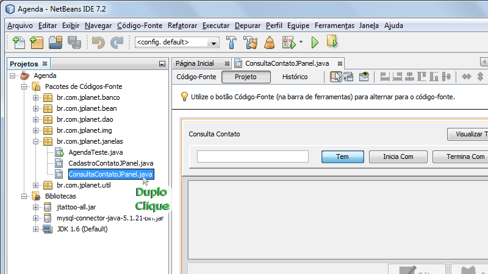Select AgendaTeste.java in the tree
488x274 pixels.
tap(96, 152)
